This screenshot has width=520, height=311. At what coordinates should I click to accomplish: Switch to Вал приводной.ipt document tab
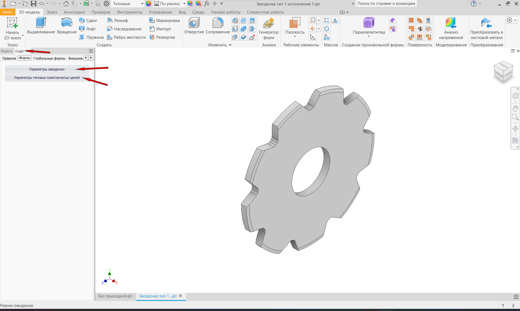(x=115, y=296)
